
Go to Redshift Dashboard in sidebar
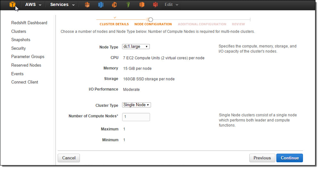pyautogui.click(x=29, y=23)
